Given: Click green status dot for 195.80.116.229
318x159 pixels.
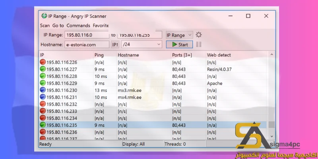Looking at the screenshot, I should coord(43,83).
